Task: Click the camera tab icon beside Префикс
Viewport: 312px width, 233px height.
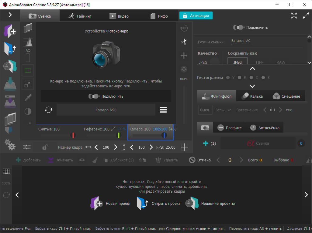Action: click(x=205, y=128)
